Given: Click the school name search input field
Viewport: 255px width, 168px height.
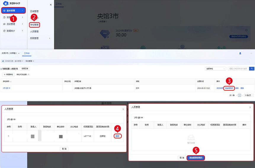Looking at the screenshot, I should coord(238,68).
